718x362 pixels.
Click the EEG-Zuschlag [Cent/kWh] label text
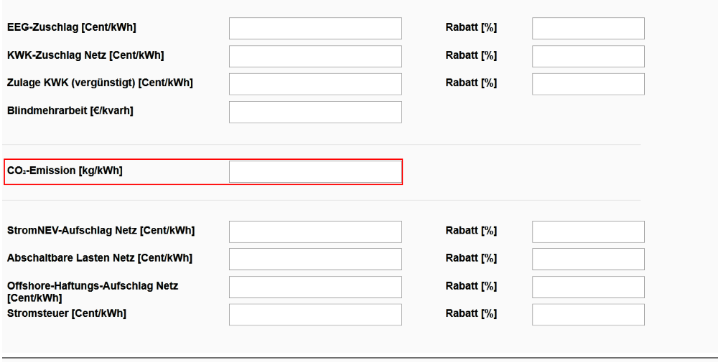pos(71,27)
